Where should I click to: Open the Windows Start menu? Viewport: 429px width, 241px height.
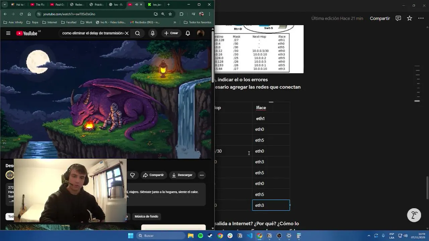(x=131, y=236)
